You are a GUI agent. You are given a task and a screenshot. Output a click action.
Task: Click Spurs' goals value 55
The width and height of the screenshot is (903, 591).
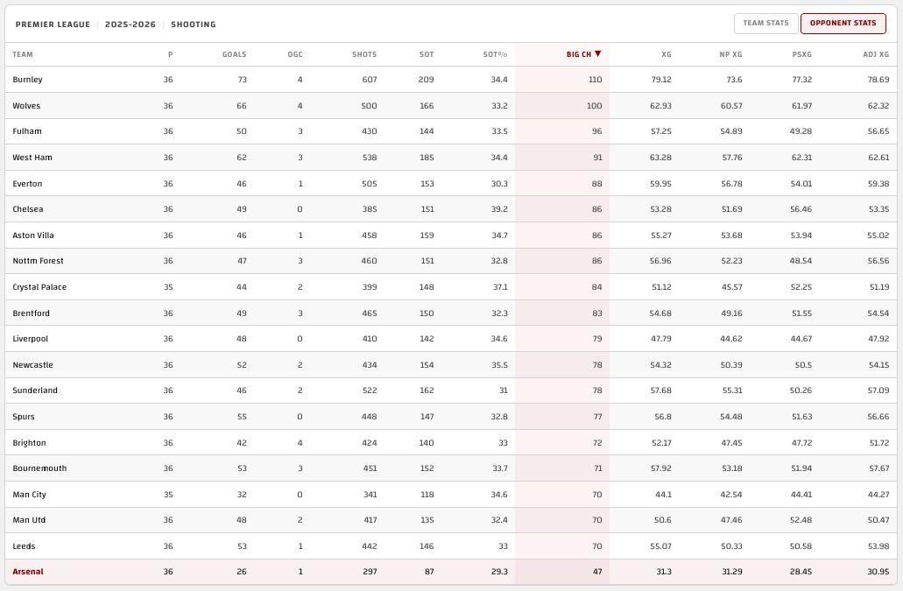click(x=242, y=417)
